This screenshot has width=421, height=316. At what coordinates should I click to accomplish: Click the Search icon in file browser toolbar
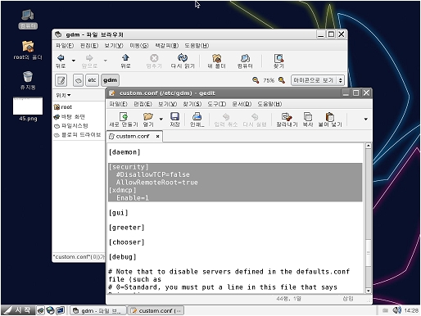278,58
